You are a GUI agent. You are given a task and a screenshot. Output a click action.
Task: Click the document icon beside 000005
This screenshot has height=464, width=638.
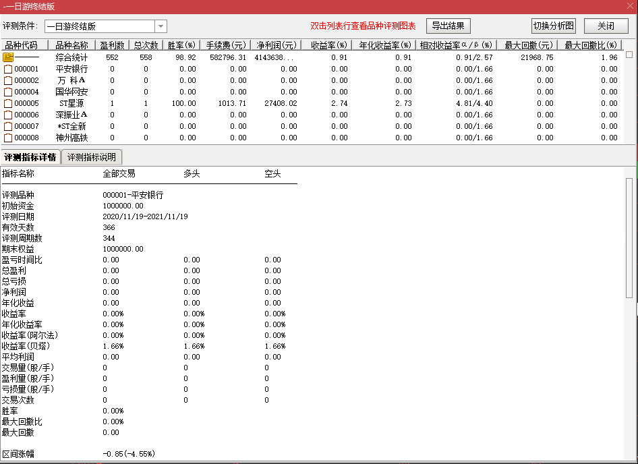point(8,103)
